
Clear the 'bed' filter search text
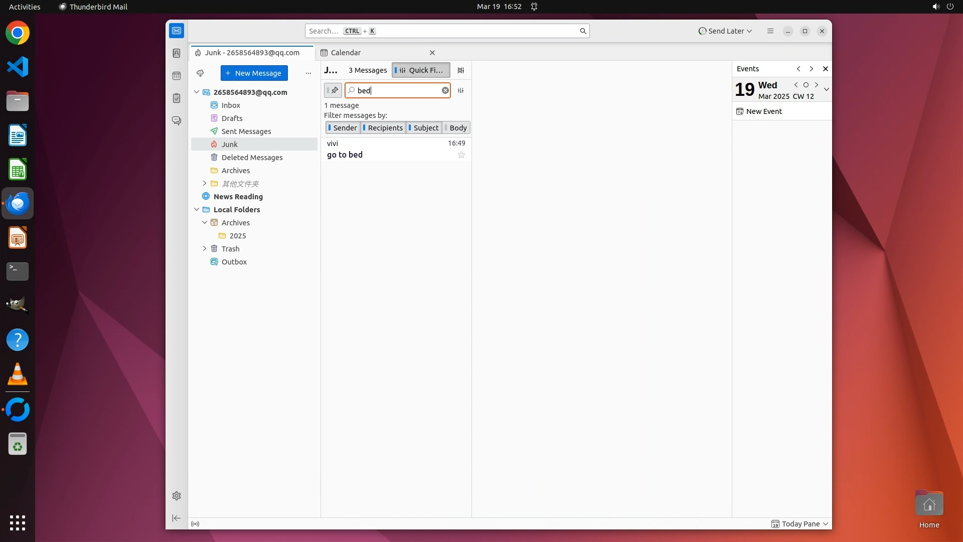(445, 90)
